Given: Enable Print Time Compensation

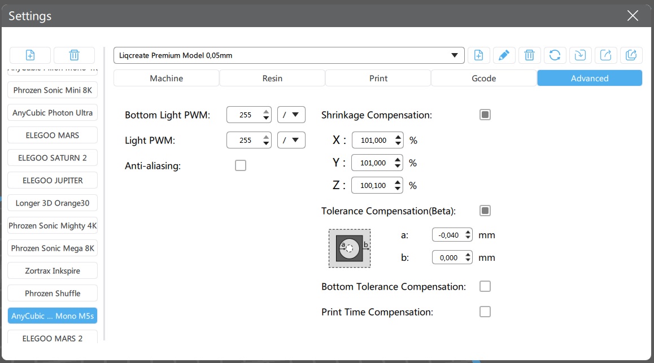Looking at the screenshot, I should pyautogui.click(x=485, y=312).
